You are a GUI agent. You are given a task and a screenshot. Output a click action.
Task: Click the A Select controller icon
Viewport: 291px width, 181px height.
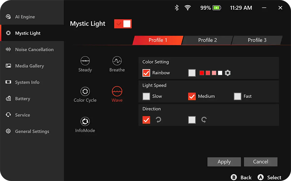[260, 177]
